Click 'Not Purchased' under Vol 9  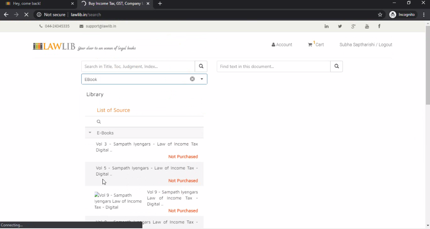point(183,211)
